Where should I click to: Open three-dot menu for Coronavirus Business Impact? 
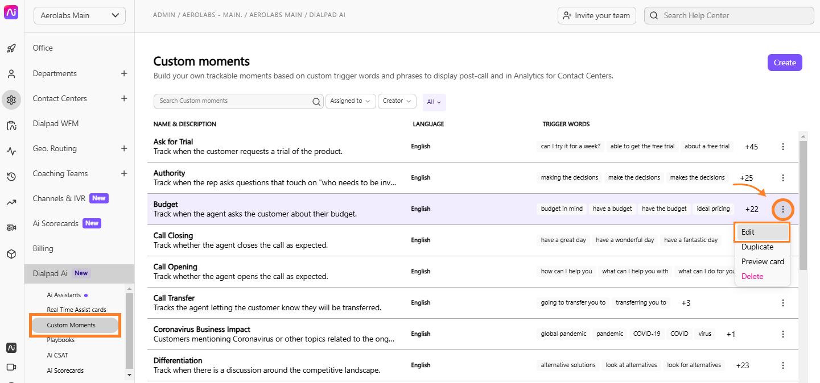[x=783, y=334]
